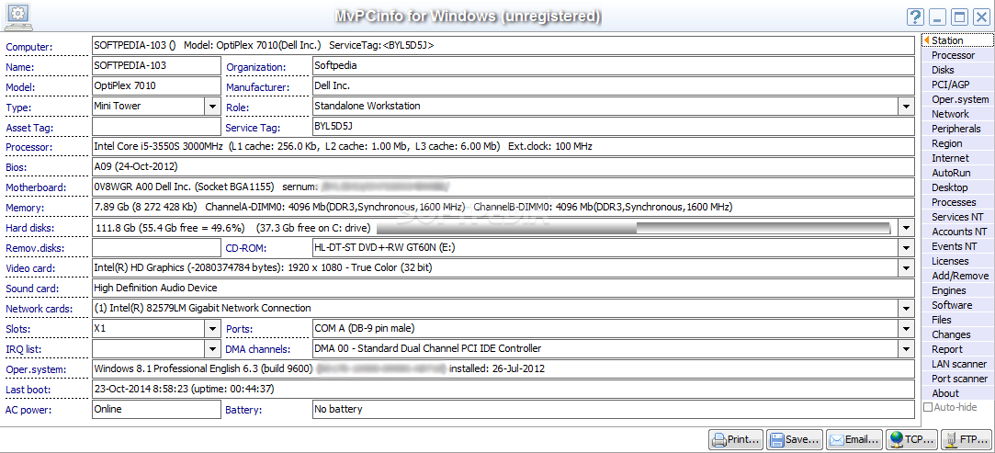Open the Slots dropdown showing X1
Image resolution: width=995 pixels, height=453 pixels.
(212, 329)
